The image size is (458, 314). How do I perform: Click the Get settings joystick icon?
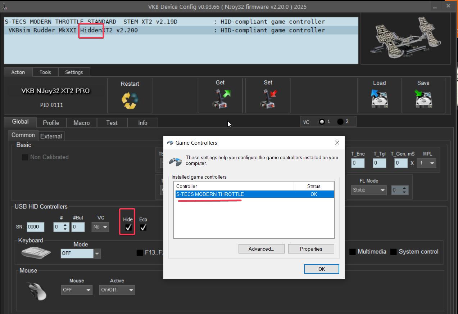pos(221,99)
